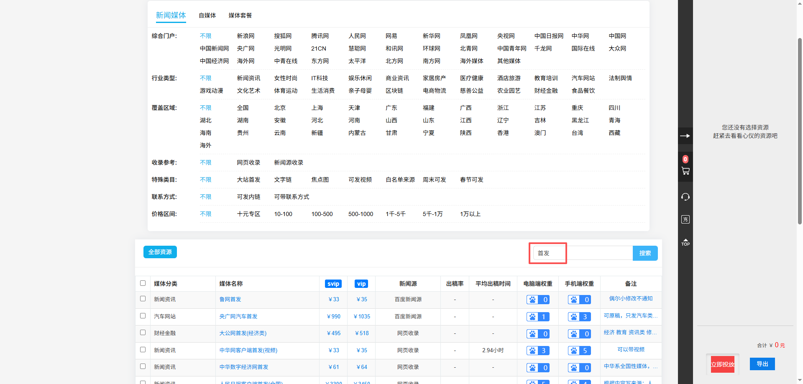Collapse the side panel with the arrow icon
The width and height of the screenshot is (803, 384).
pos(685,136)
